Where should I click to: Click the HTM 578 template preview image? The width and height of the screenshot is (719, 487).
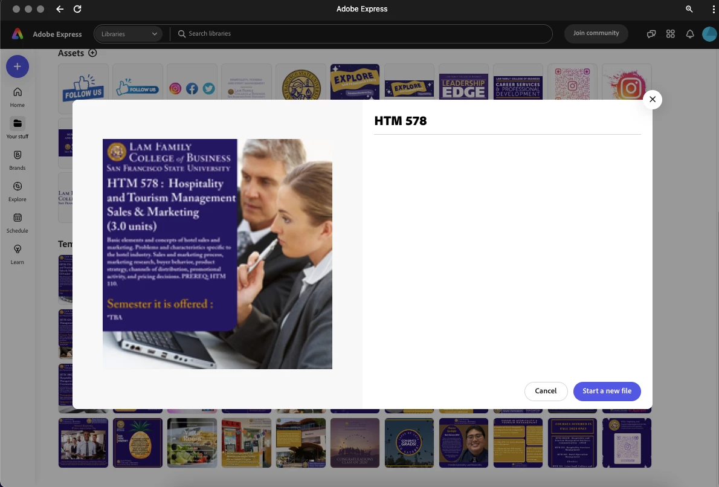coord(218,254)
